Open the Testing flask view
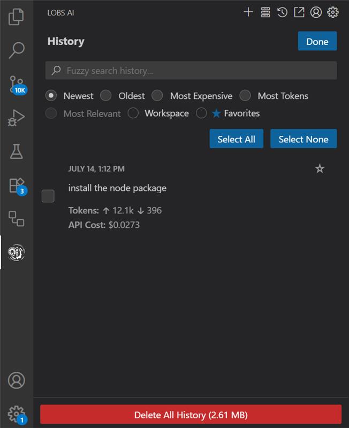This screenshot has width=349, height=428. pos(17,151)
